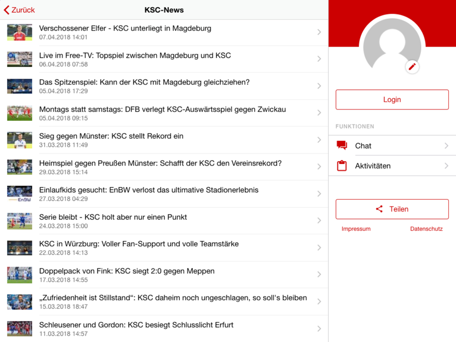Screen dimensions: 456x342
Task: Open the Datenschutz link
Action: [x=426, y=229]
